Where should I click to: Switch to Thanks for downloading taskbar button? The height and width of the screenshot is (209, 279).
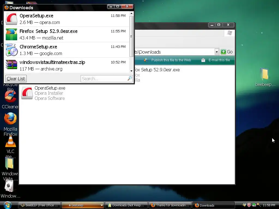point(170,205)
